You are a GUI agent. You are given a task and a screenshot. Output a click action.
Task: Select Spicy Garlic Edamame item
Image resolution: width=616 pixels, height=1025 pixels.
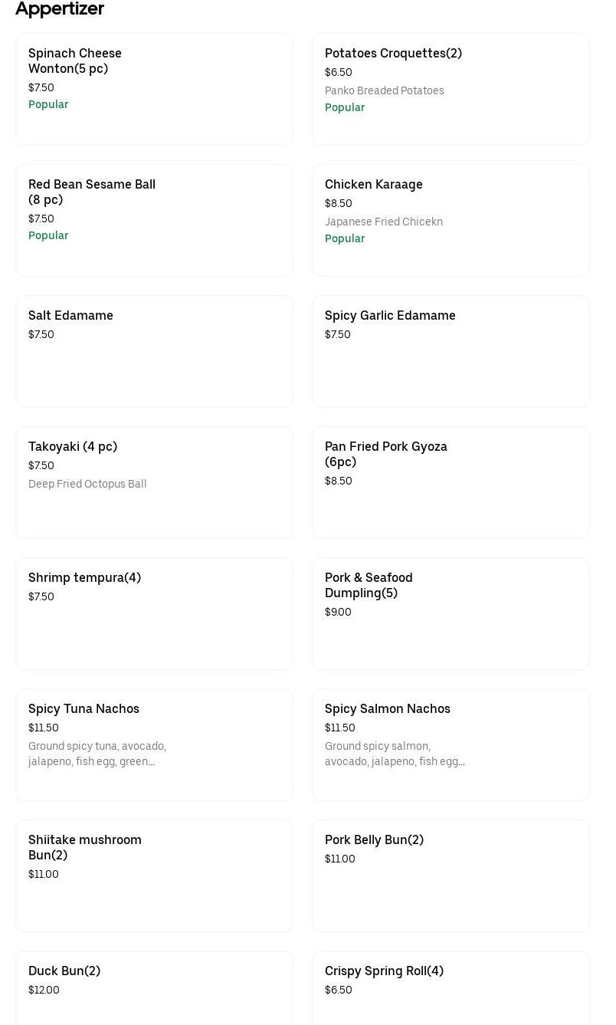451,351
